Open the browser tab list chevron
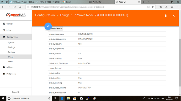 pos(147,2)
